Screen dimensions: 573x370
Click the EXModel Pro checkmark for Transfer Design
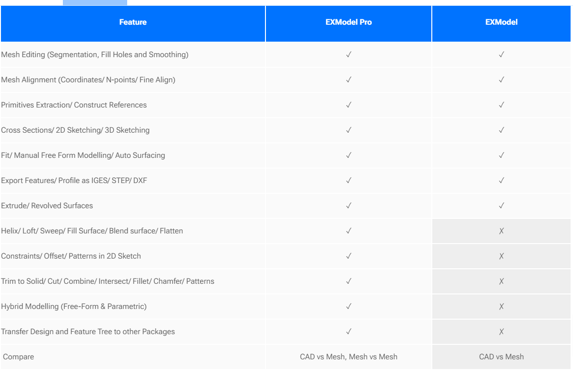[x=349, y=332]
